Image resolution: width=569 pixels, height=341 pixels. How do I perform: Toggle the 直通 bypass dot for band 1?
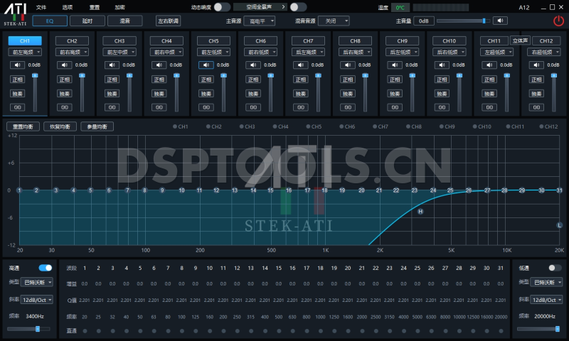click(85, 331)
